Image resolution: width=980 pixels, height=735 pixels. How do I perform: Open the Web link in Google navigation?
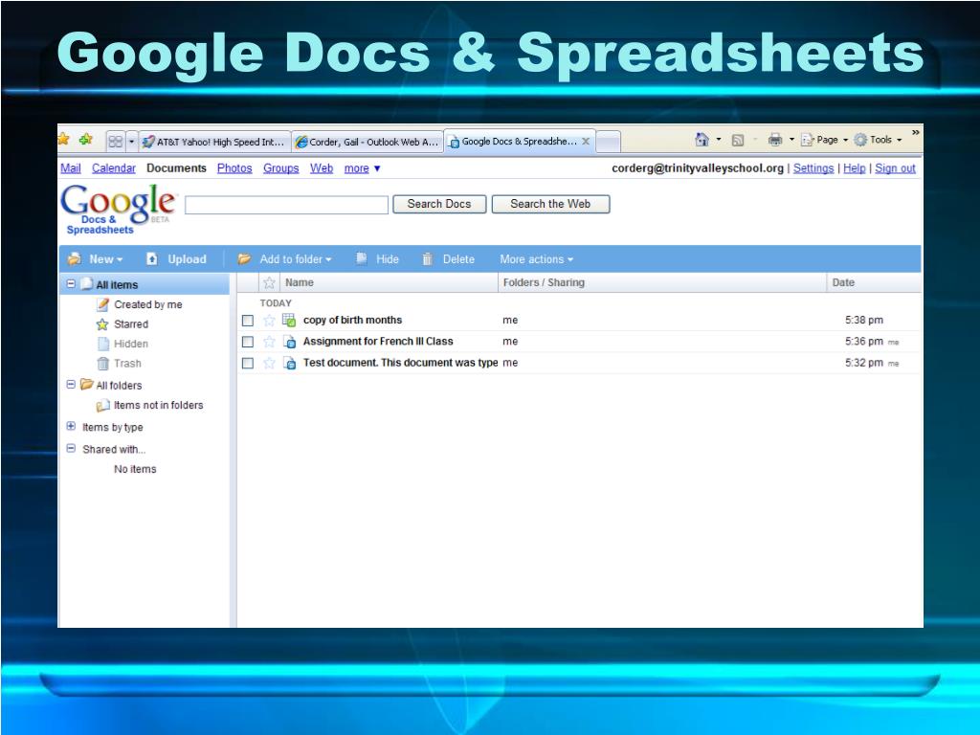pyautogui.click(x=322, y=168)
